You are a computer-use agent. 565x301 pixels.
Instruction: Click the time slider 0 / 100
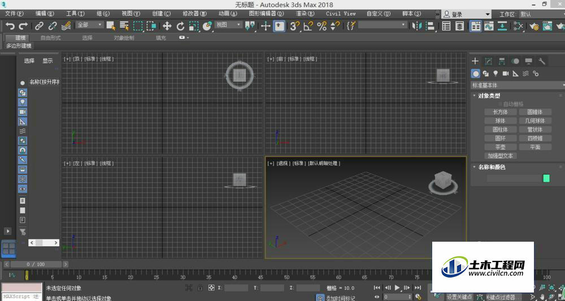click(36, 264)
